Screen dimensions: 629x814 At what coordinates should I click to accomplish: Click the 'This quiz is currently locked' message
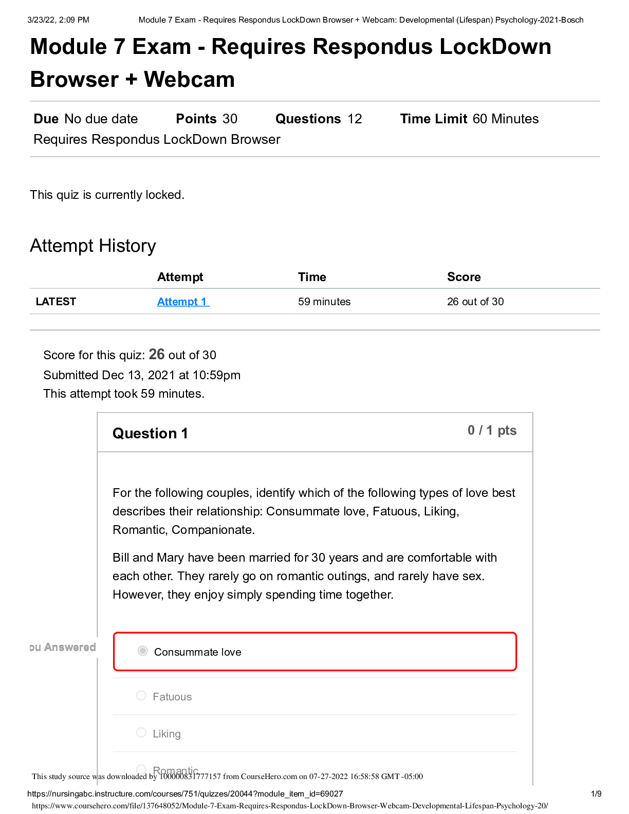tap(107, 195)
